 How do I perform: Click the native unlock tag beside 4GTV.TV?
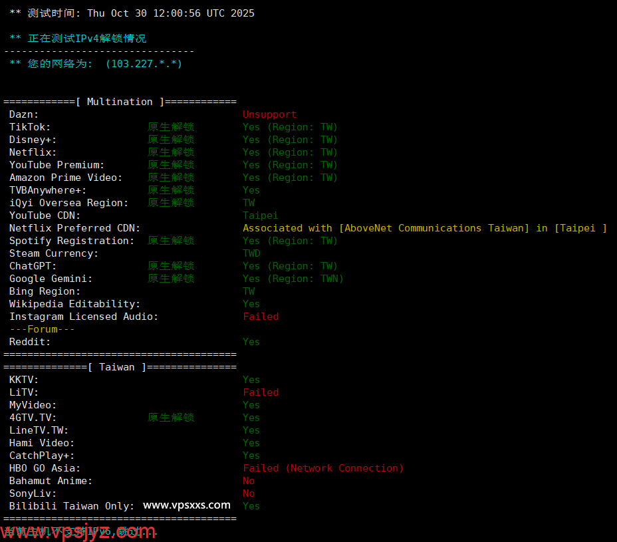(x=171, y=418)
